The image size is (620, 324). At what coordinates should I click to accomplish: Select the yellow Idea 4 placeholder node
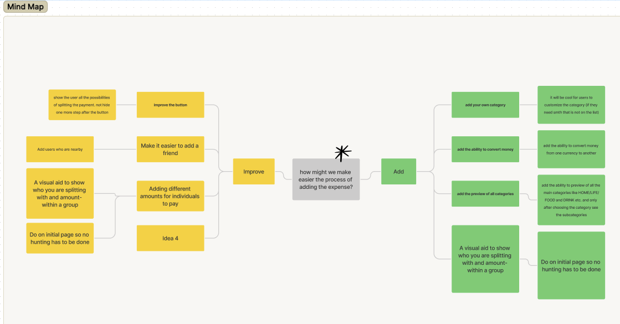[x=170, y=238]
